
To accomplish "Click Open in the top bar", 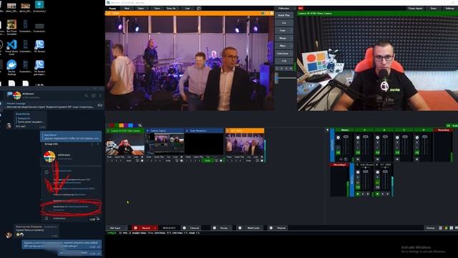I will [x=140, y=8].
